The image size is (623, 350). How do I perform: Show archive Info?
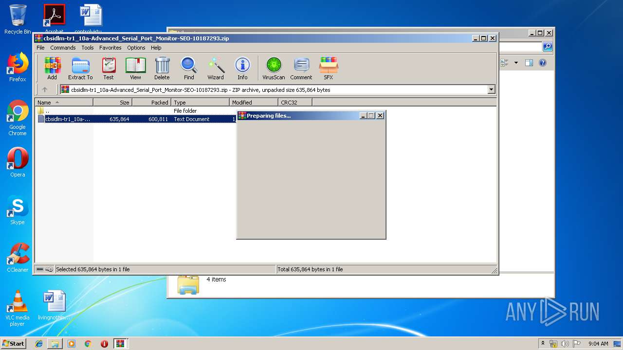242,68
